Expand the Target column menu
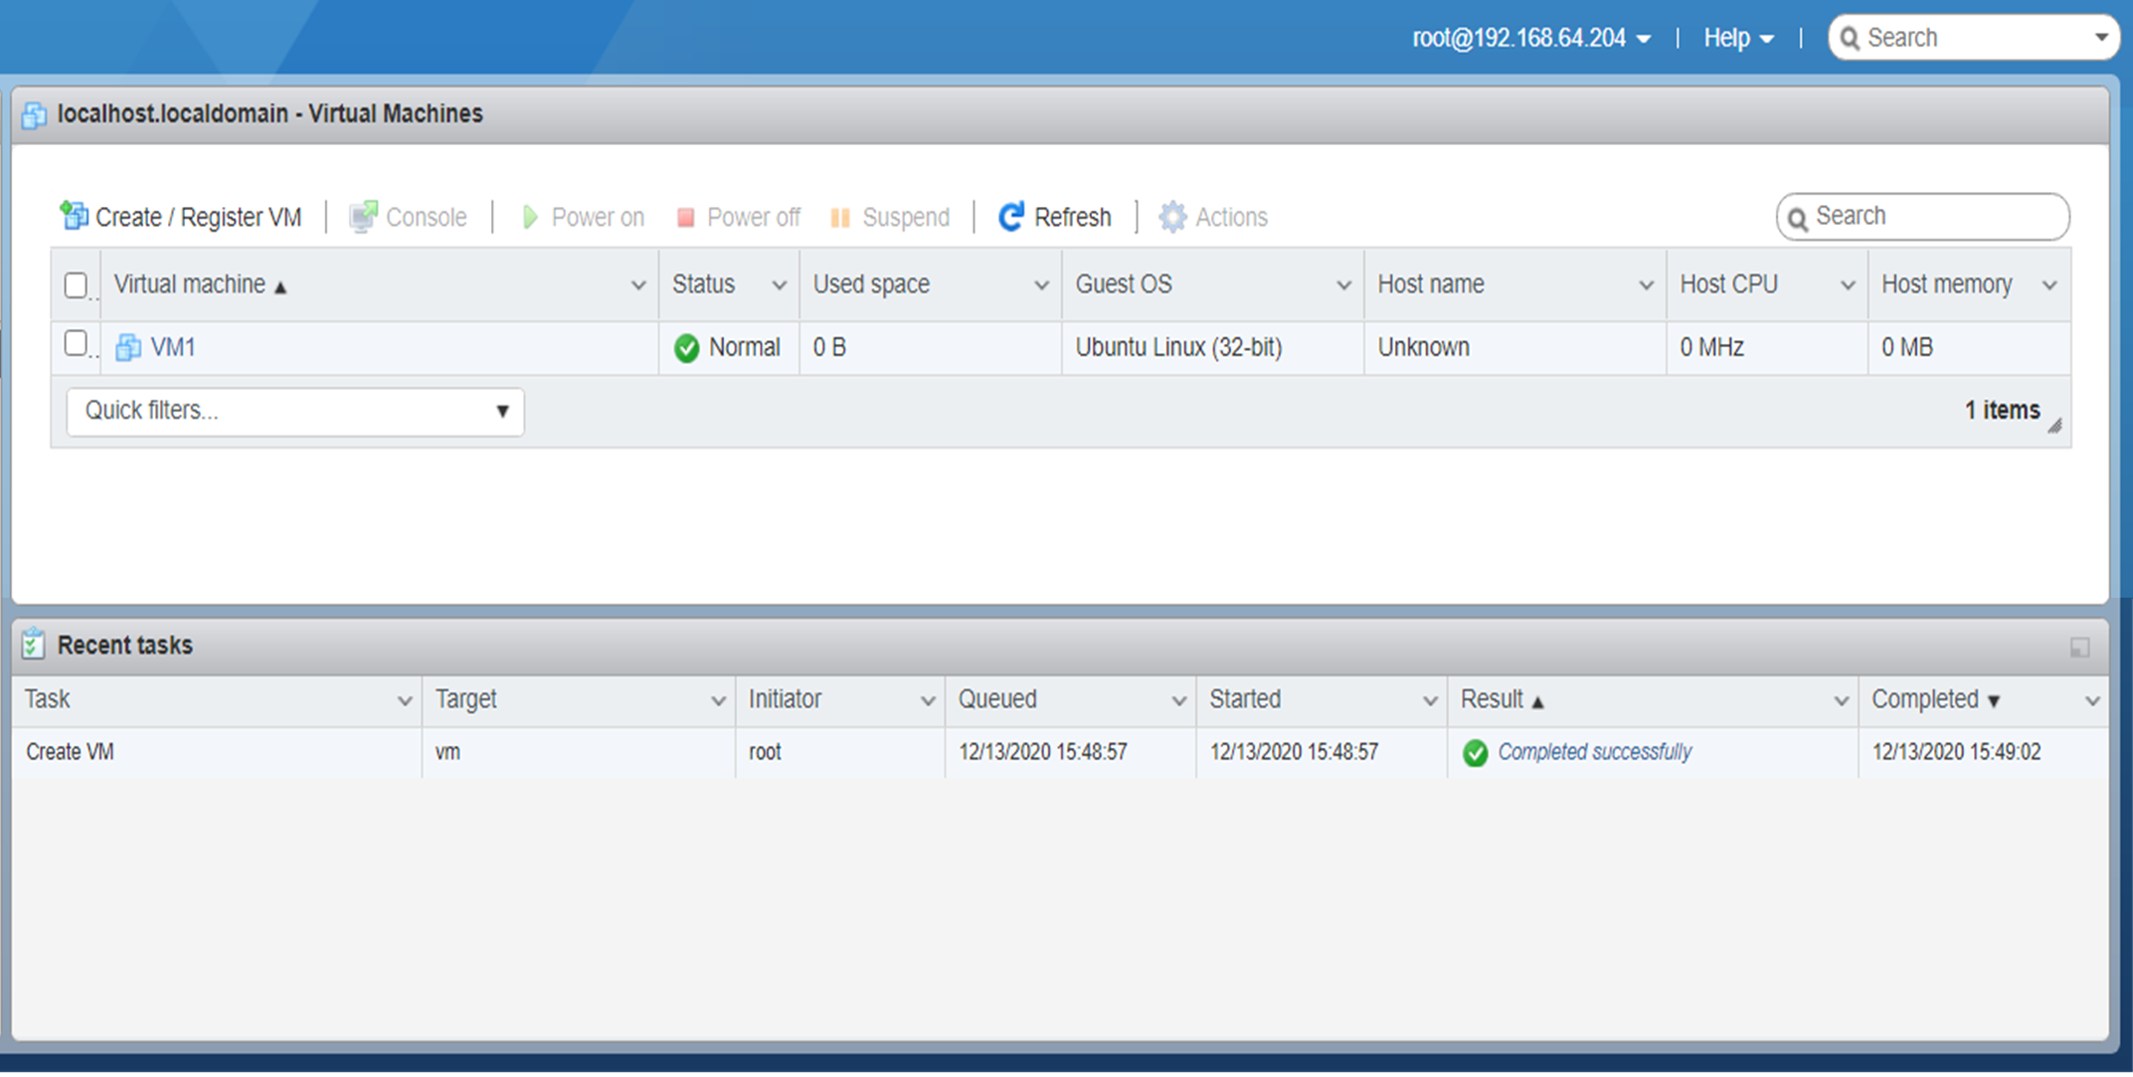Viewport: 2133px width, 1077px height. 718,701
